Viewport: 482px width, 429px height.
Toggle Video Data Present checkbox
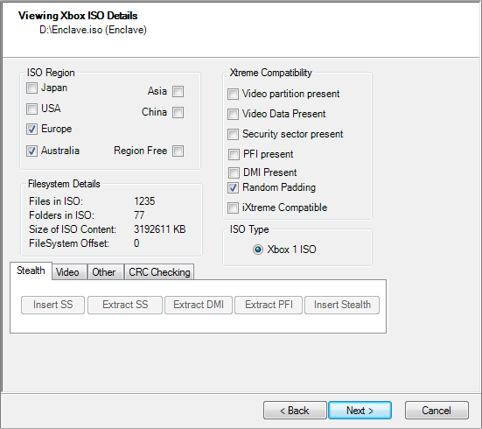pos(233,115)
